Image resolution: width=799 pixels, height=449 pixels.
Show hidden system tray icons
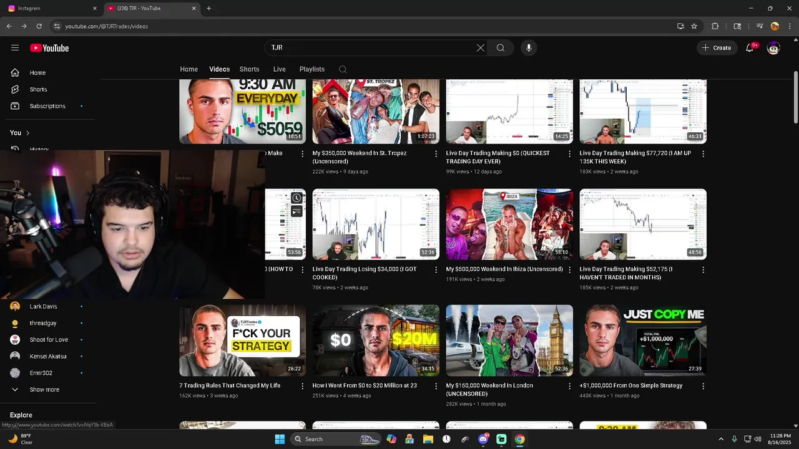pyautogui.click(x=721, y=439)
